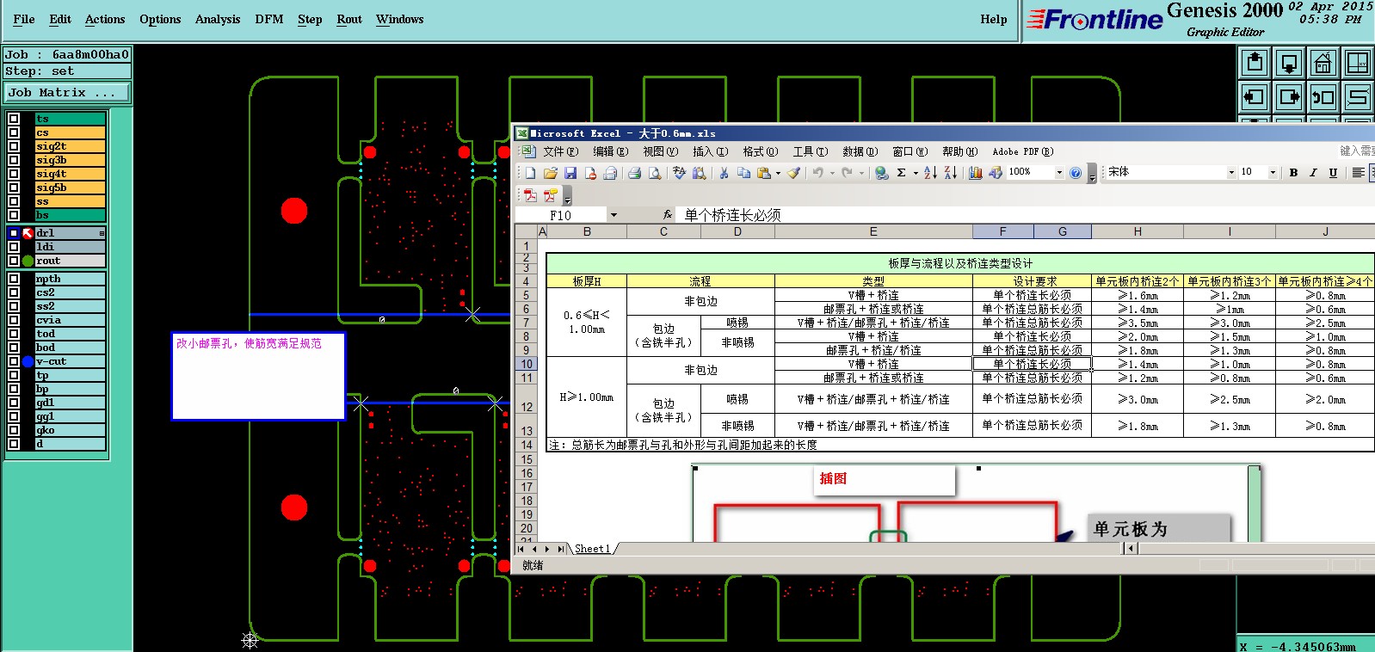Click column H header in Excel
Image resolution: width=1375 pixels, height=652 pixels.
1138,231
